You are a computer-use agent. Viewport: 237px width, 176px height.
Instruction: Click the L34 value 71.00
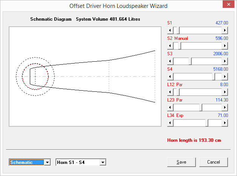click(223, 115)
